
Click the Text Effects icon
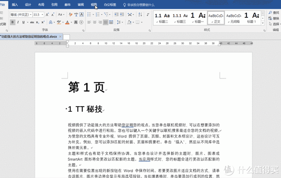[51, 22]
